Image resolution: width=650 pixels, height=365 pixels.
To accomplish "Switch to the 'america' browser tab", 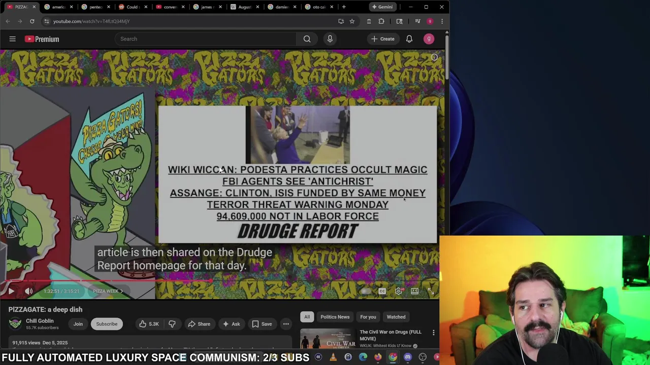I will click(58, 7).
